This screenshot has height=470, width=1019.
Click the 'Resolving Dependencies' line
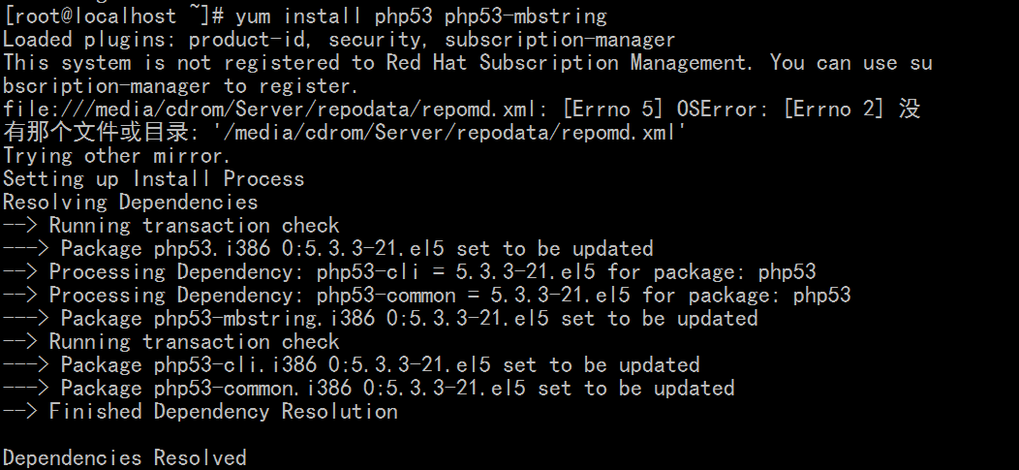click(x=130, y=203)
